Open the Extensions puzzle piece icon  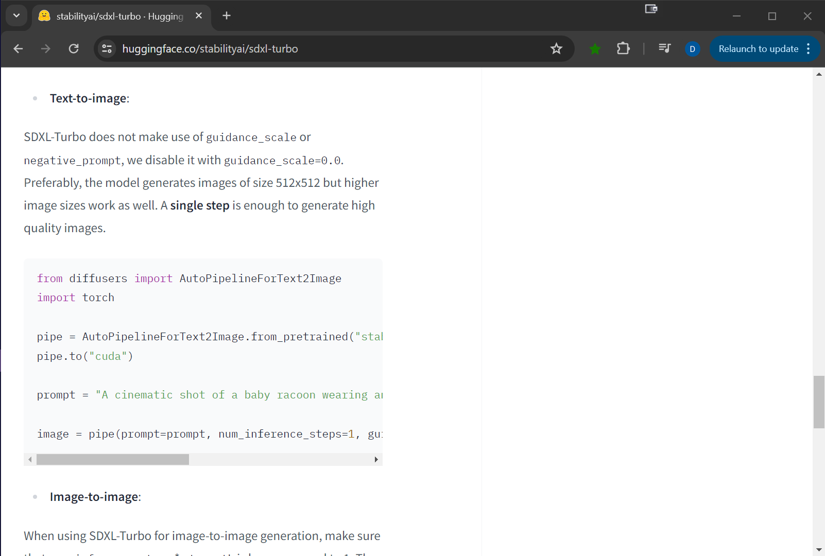coord(623,48)
